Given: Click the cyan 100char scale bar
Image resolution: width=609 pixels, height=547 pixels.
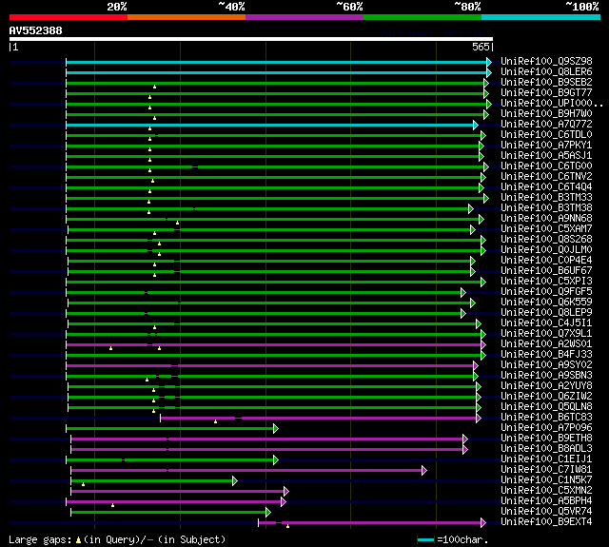Looking at the screenshot, I should click(x=425, y=539).
